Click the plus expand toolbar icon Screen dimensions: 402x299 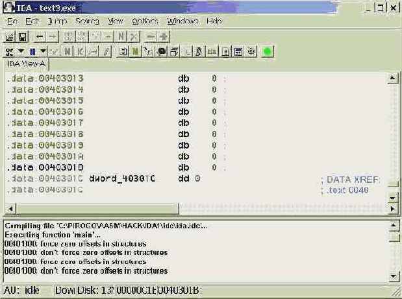click(x=163, y=37)
